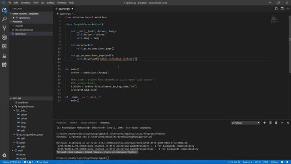Viewport: 291px width, 164px height.
Task: Collapse the PROGHUB folder section
Action: tap(11, 22)
